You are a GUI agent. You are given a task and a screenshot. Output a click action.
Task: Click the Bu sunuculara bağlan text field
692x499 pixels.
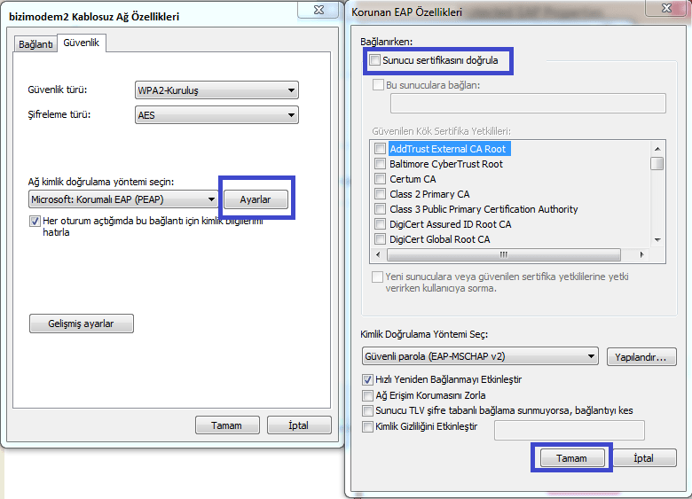[528, 103]
